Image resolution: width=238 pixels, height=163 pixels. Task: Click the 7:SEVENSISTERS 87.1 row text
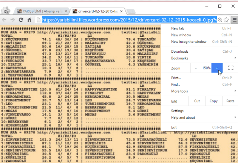[26, 143]
